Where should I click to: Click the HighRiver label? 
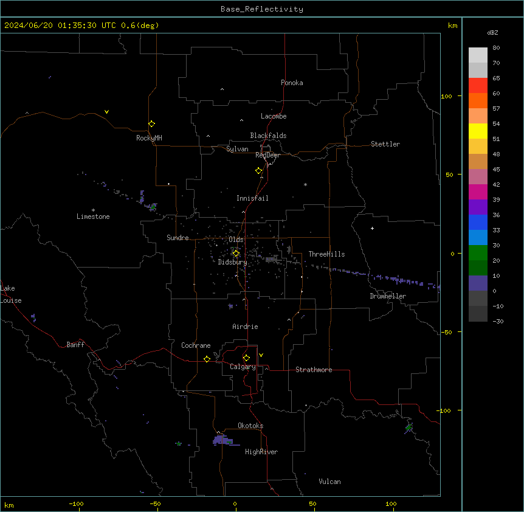(261, 452)
